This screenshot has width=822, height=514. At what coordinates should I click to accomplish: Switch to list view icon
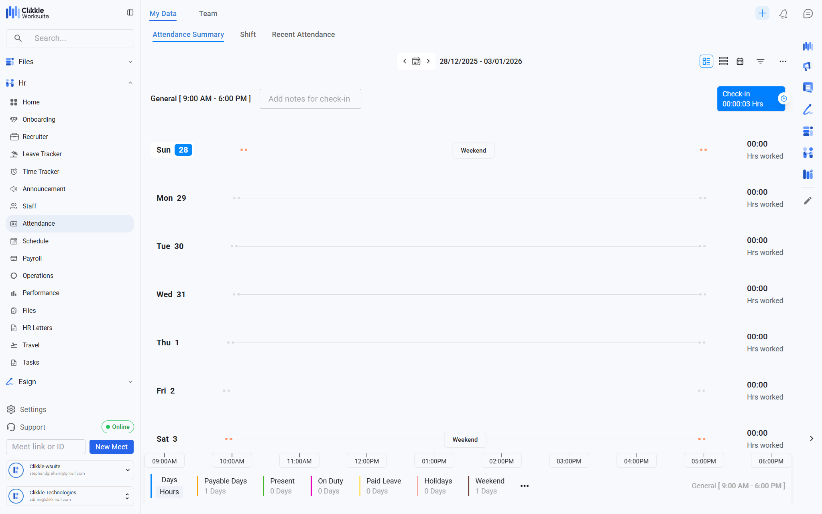click(723, 61)
